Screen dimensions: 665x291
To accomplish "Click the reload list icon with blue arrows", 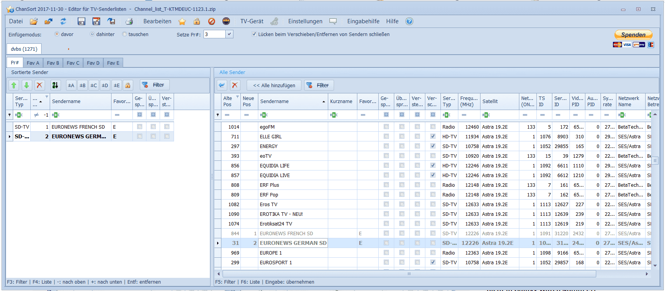I will [63, 21].
